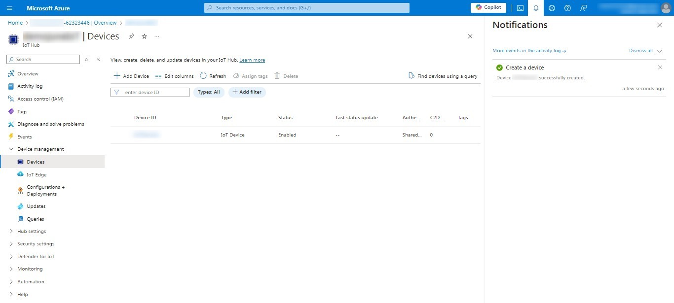Open Activity log in the sidebar
Screen dimensions: 674x303
coord(30,86)
